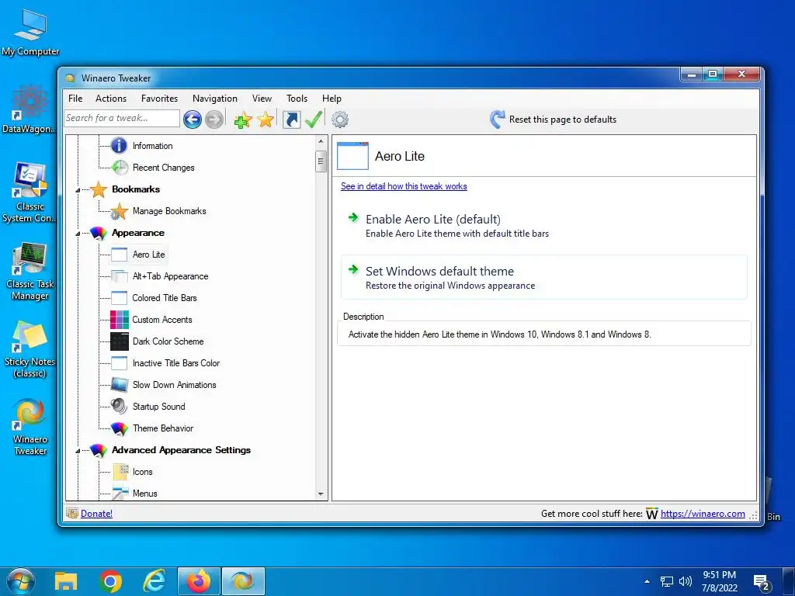Click the grayed Forward navigation arrow
795x596 pixels.
tap(214, 120)
